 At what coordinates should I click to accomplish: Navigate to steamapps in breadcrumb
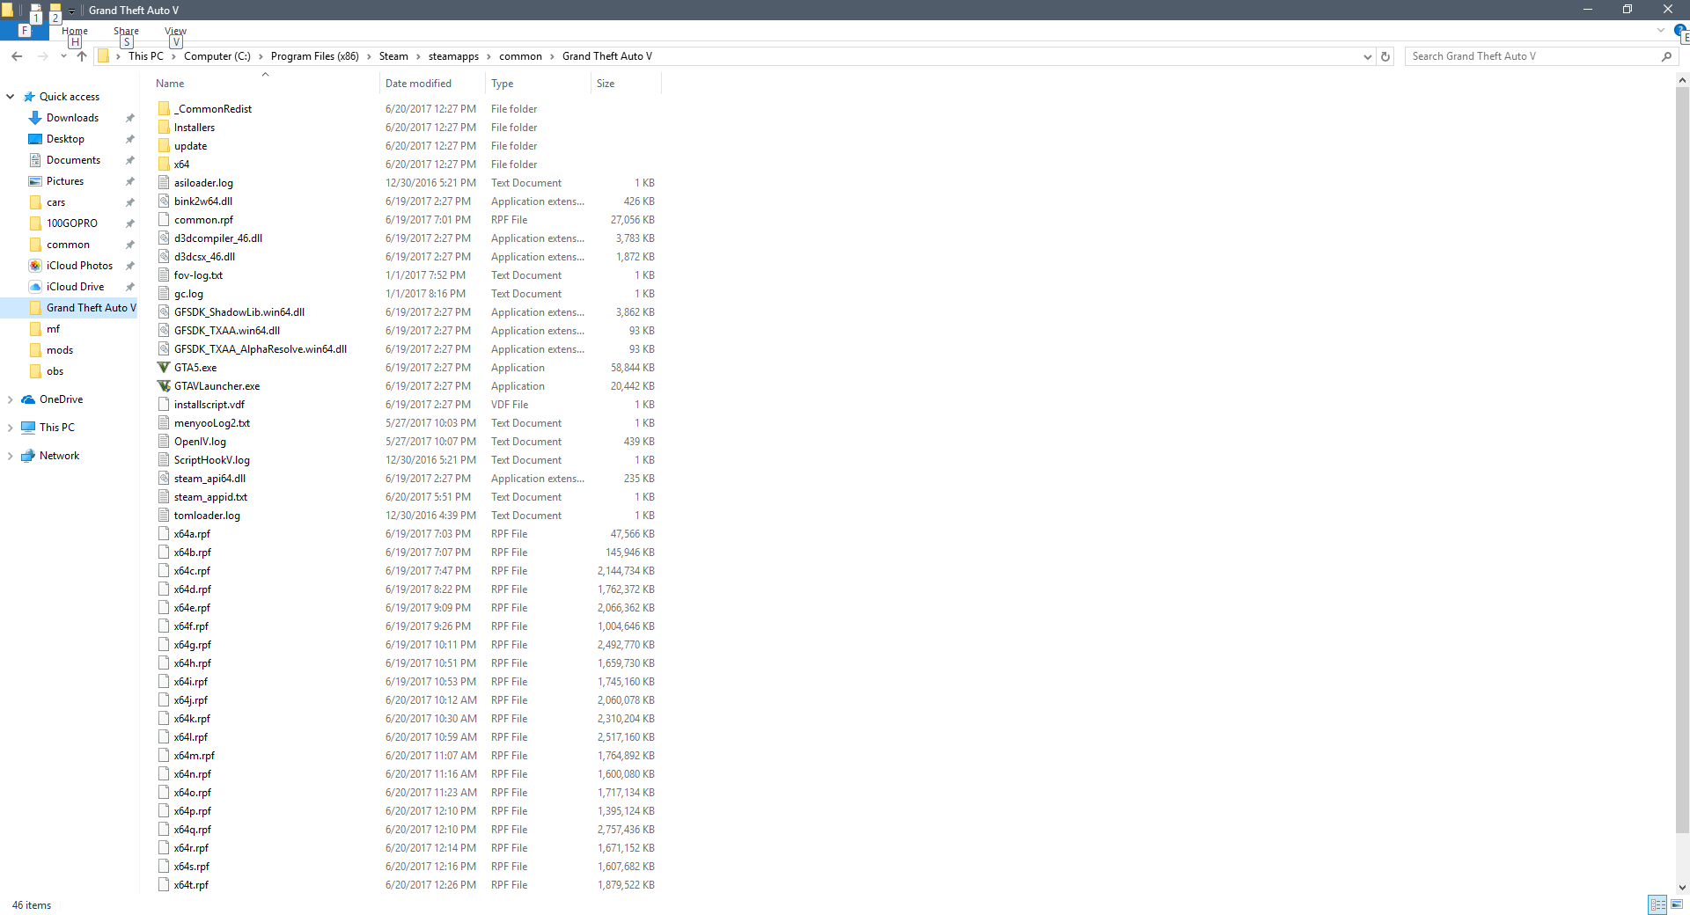pos(453,56)
